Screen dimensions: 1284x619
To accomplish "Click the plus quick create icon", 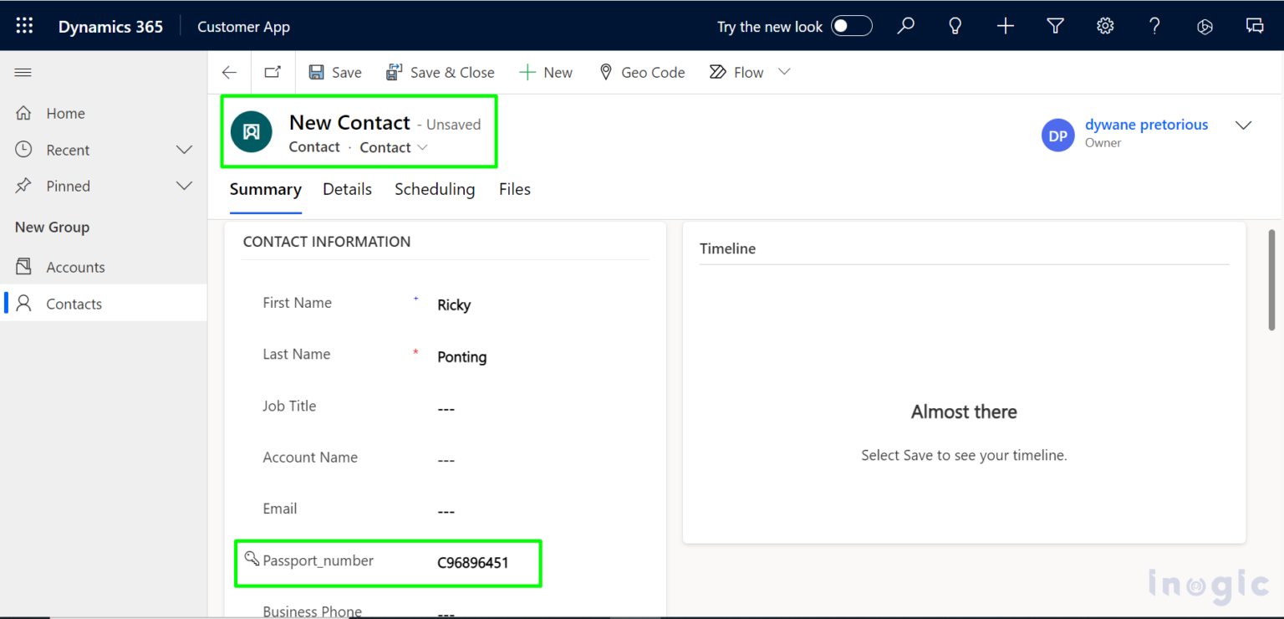I will 1005,26.
